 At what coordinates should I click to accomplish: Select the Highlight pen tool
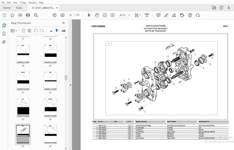[x=166, y=15]
